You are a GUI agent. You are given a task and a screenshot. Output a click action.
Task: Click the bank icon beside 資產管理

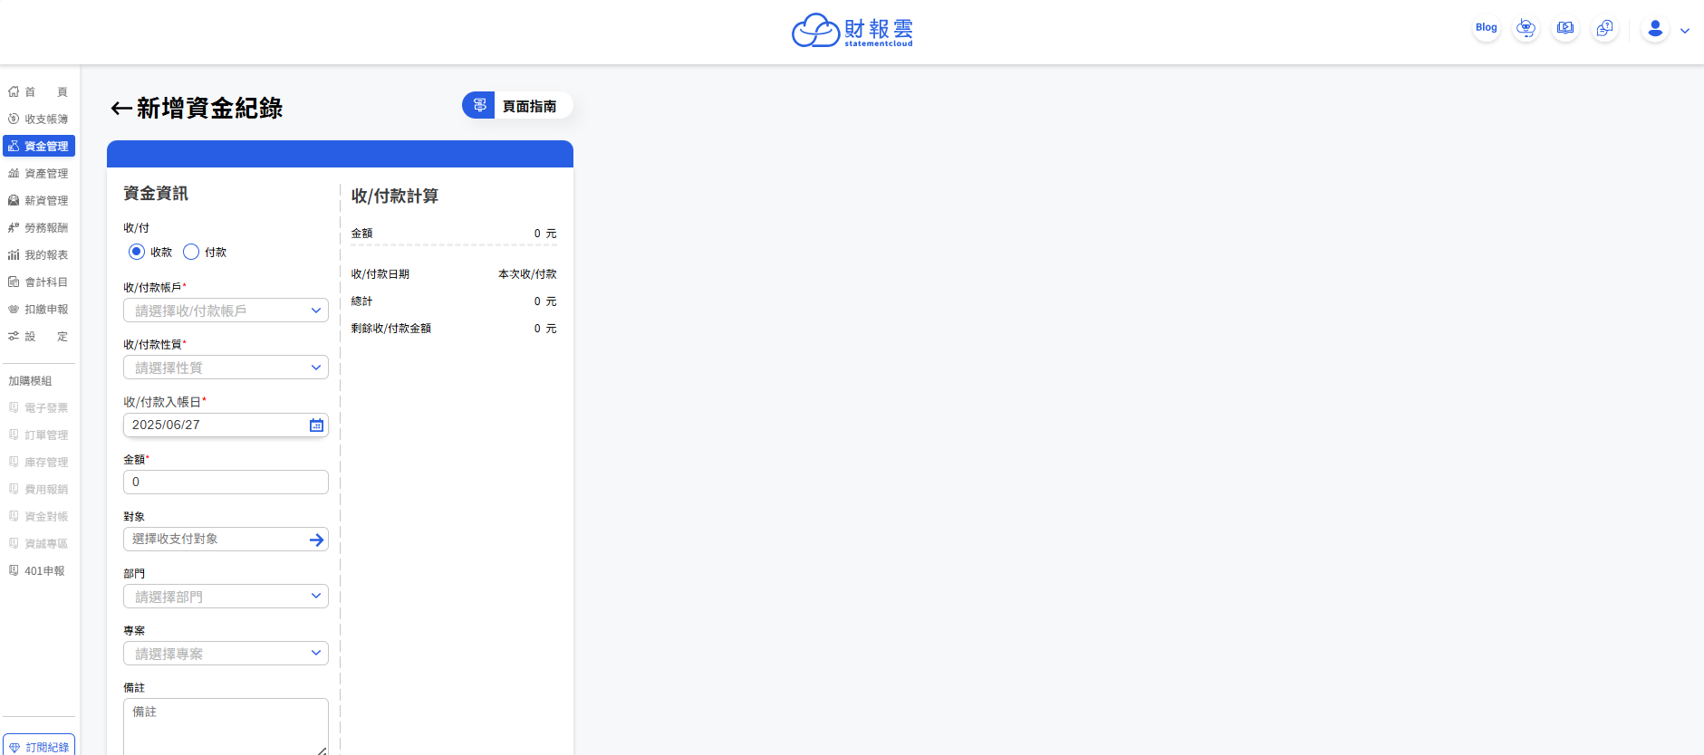[14, 173]
